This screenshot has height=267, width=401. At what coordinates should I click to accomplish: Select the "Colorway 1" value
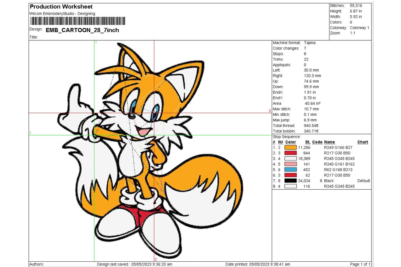(360, 28)
